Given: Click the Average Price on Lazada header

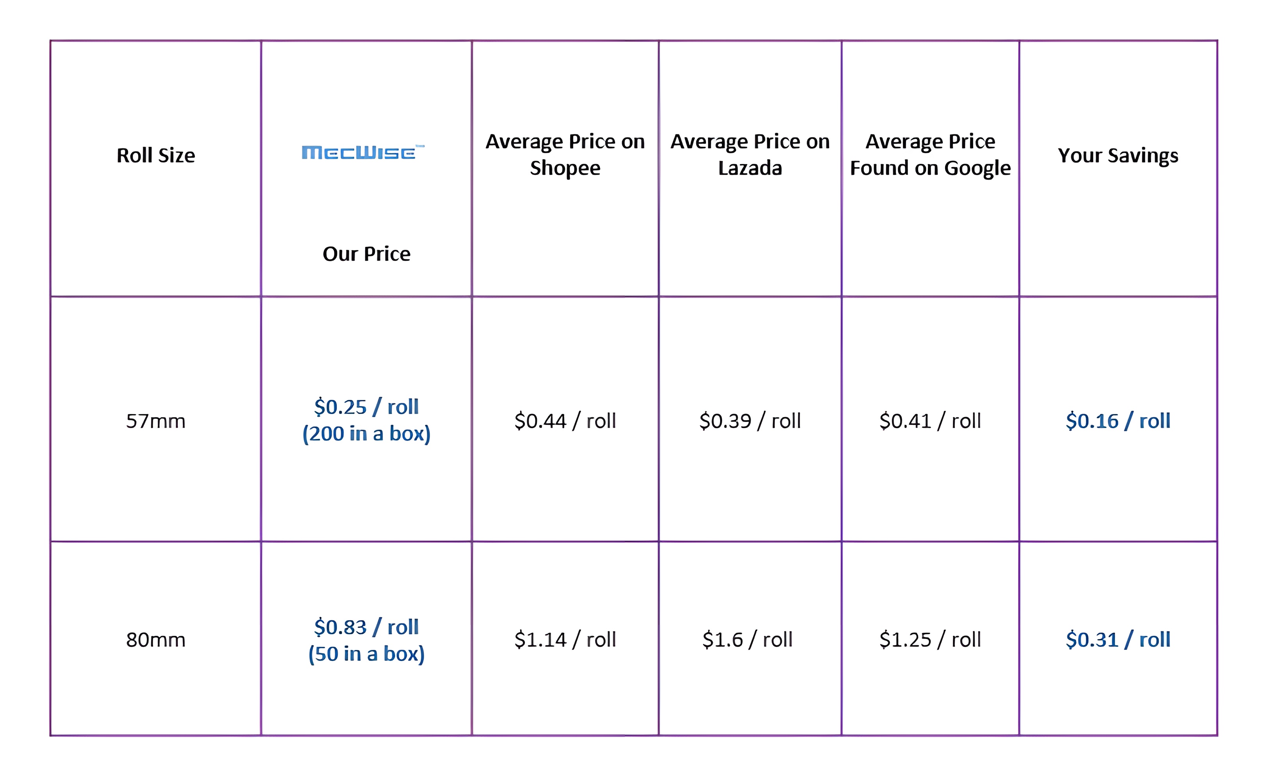Looking at the screenshot, I should (750, 155).
